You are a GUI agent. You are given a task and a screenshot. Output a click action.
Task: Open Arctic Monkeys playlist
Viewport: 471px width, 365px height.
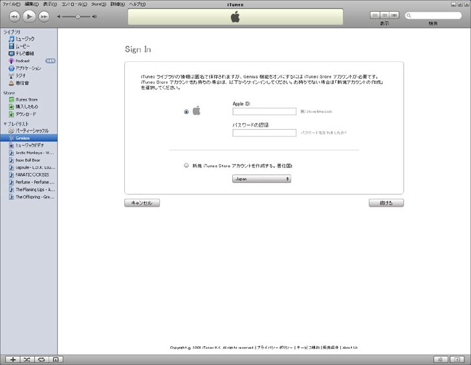point(28,152)
